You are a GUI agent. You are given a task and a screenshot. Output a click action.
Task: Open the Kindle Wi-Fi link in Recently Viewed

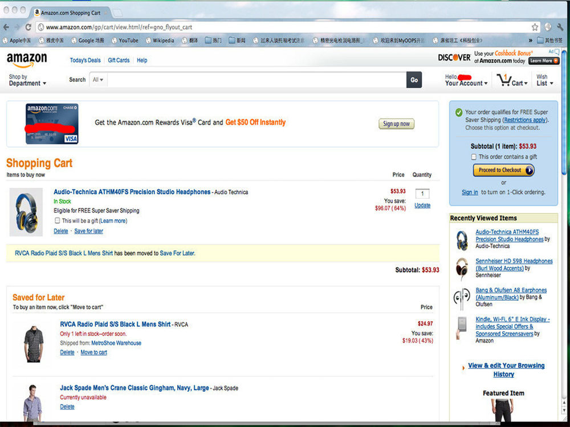click(x=512, y=326)
